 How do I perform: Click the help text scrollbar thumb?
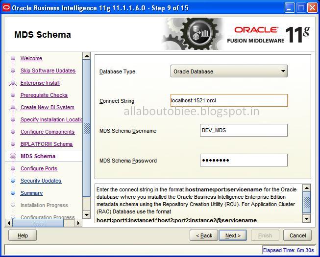[x=307, y=202]
